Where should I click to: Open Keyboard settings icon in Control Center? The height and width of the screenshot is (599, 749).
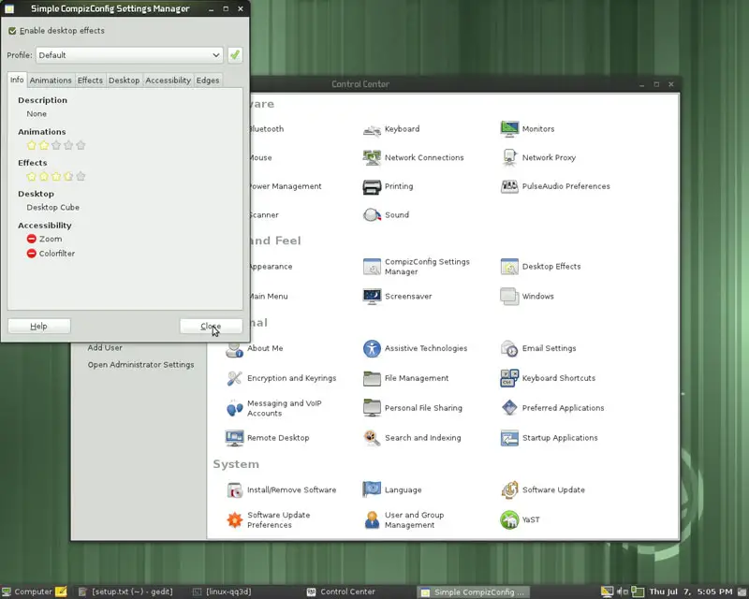click(372, 129)
